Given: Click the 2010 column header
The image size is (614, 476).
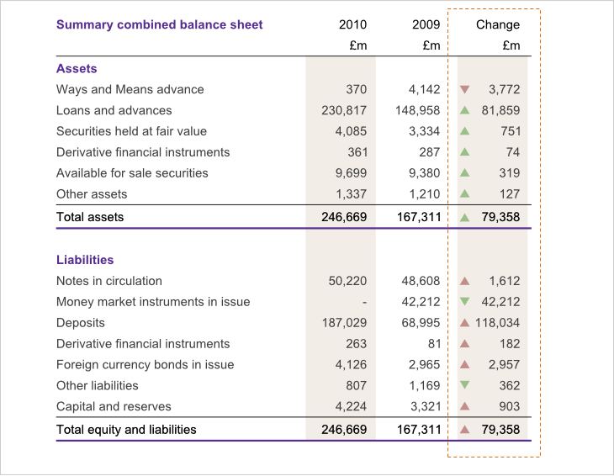Looking at the screenshot, I should 352,25.
